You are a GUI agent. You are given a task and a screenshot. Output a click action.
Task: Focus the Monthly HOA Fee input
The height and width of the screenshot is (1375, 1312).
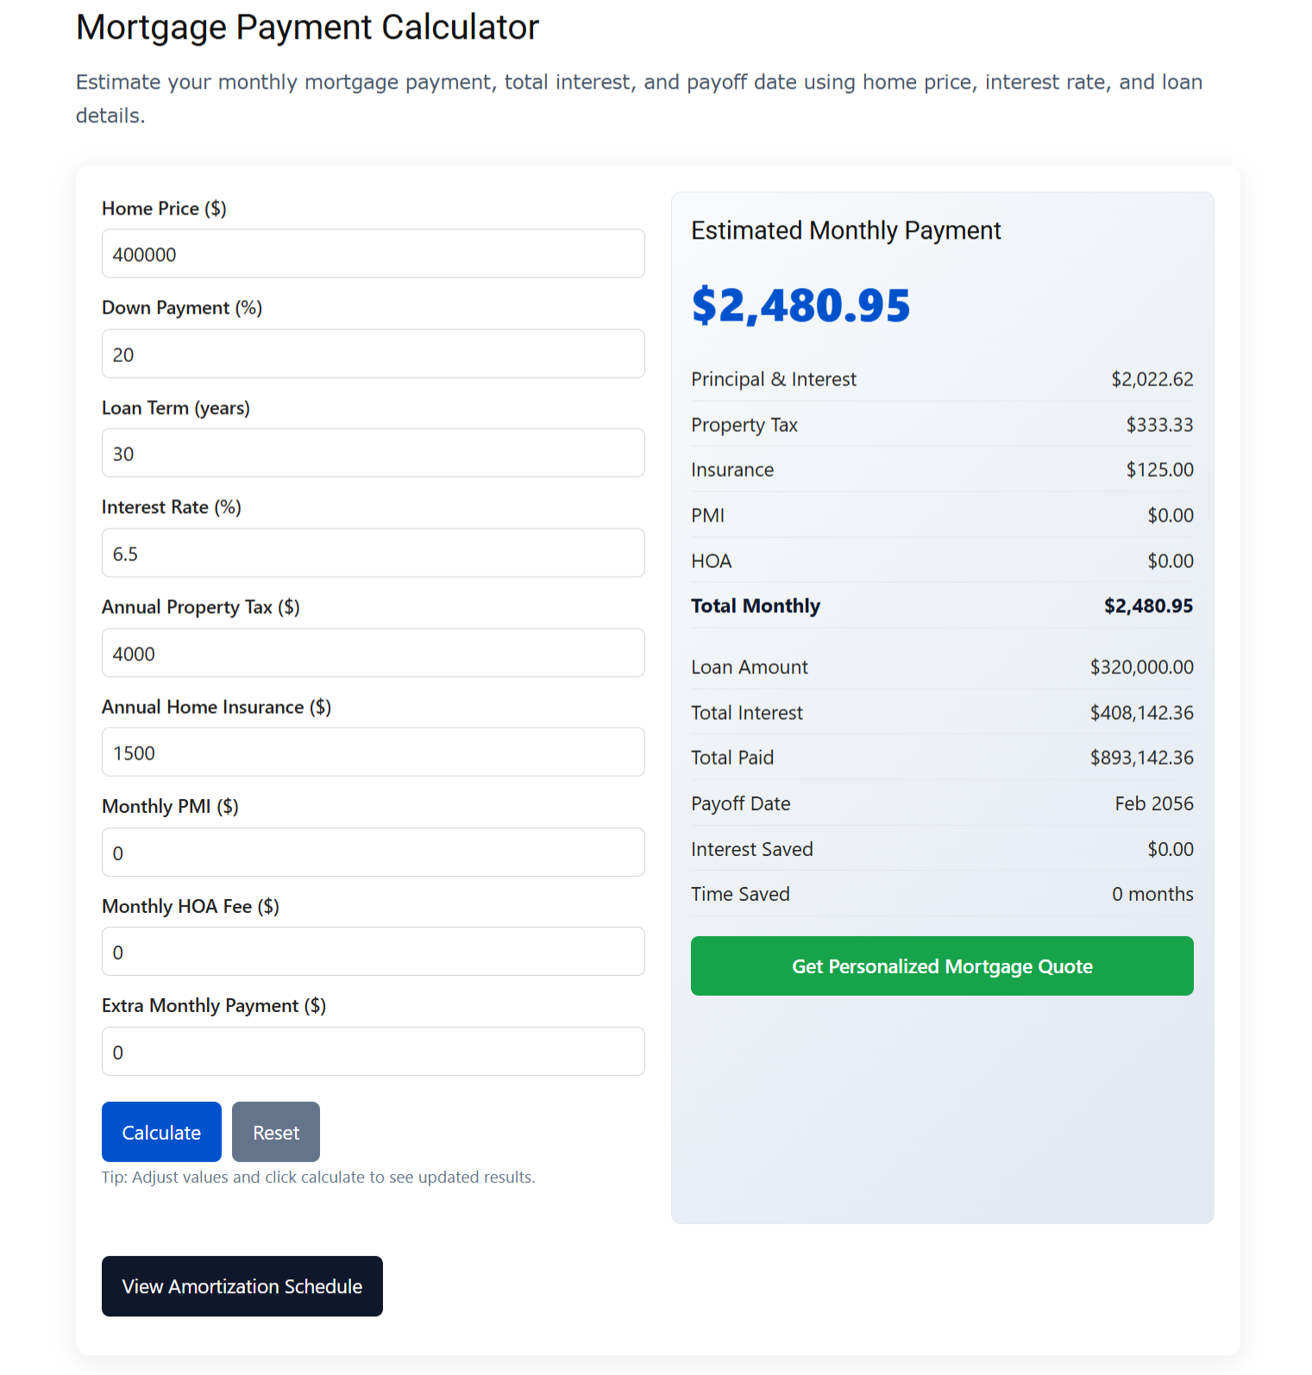tap(373, 951)
